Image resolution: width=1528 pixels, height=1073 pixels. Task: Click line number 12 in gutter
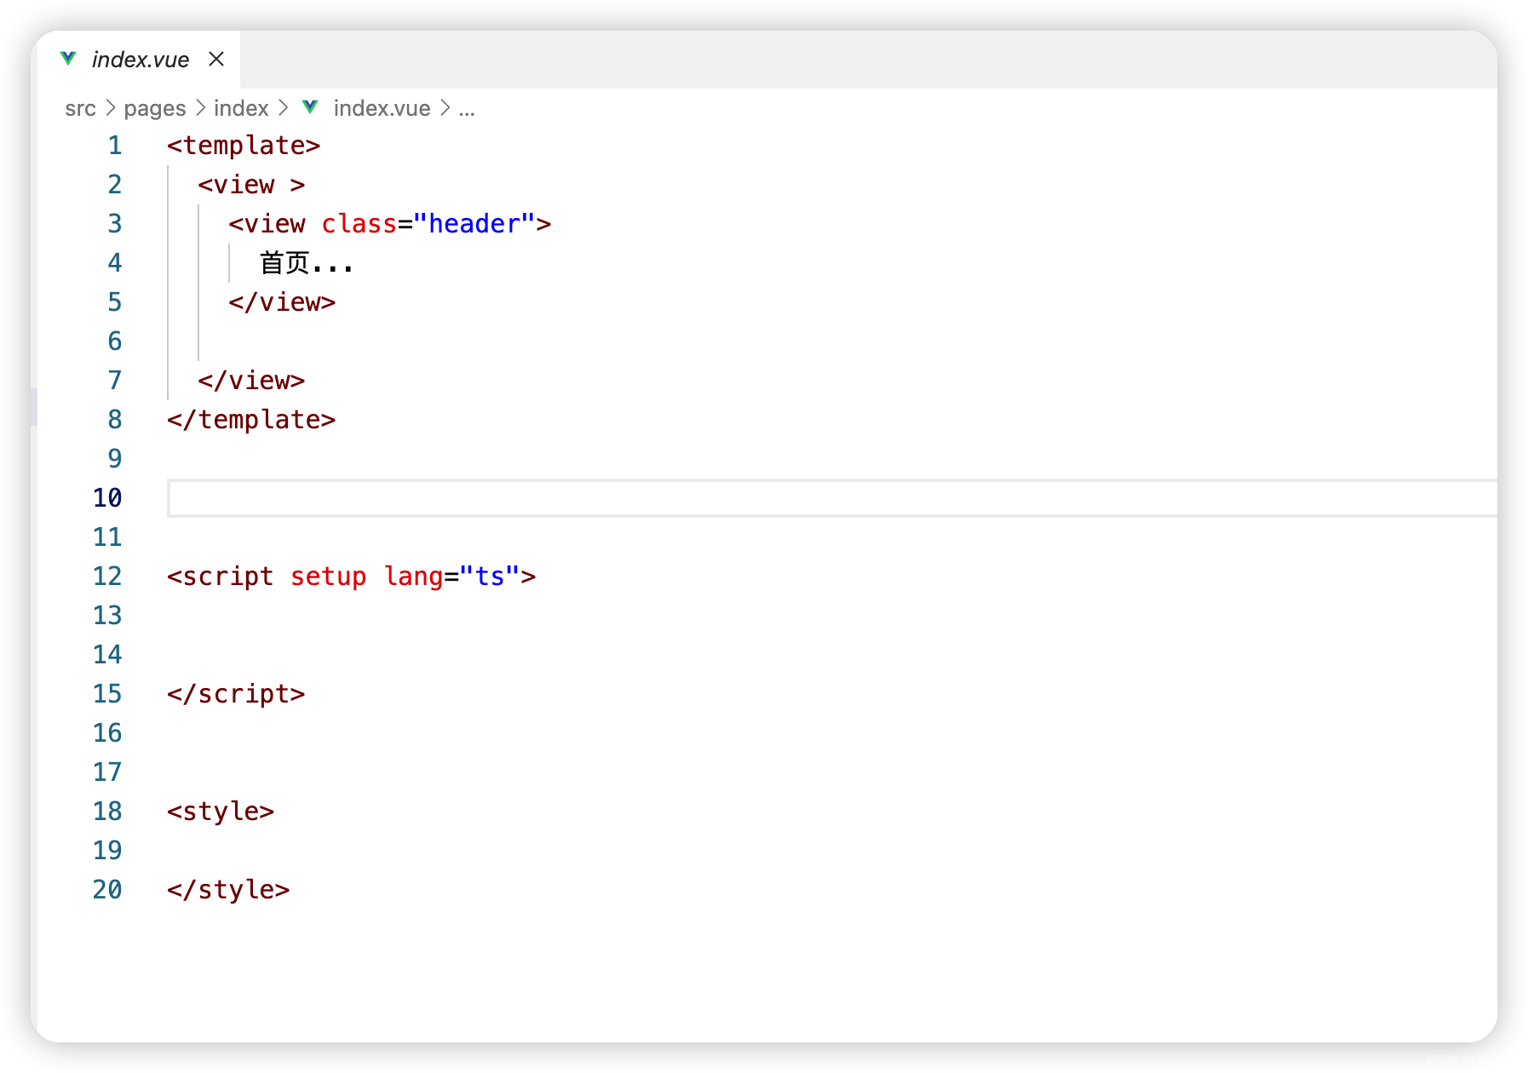click(x=107, y=577)
